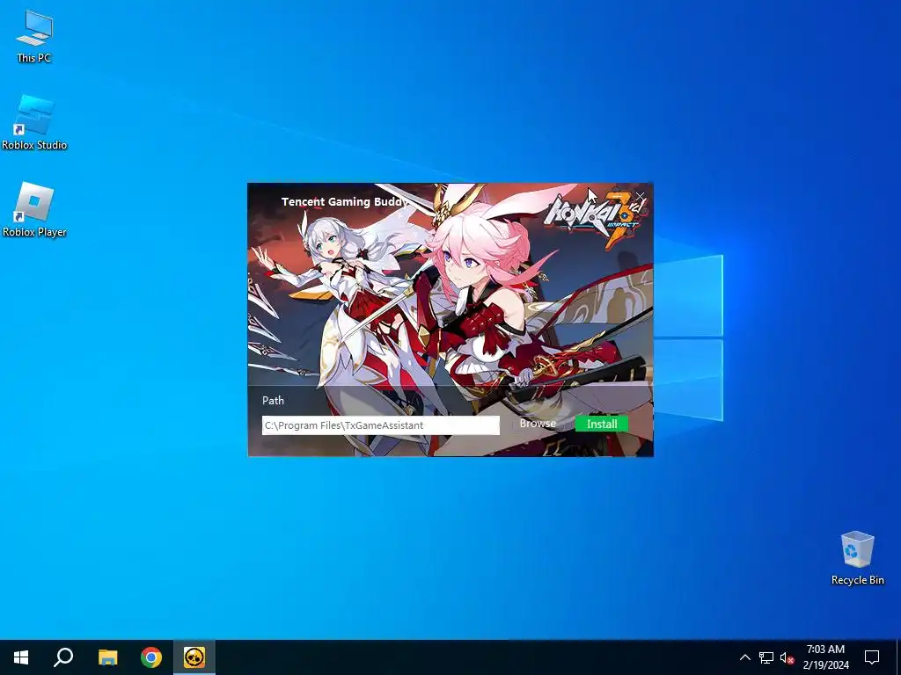Open the clock showing 7:03 AM
The width and height of the screenshot is (901, 675).
click(x=825, y=657)
